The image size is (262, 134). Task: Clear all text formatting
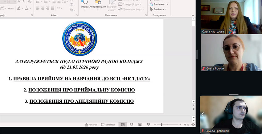(30, 2)
